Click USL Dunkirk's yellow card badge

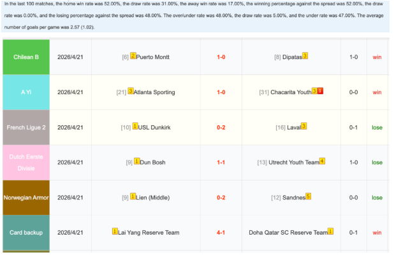click(x=135, y=126)
